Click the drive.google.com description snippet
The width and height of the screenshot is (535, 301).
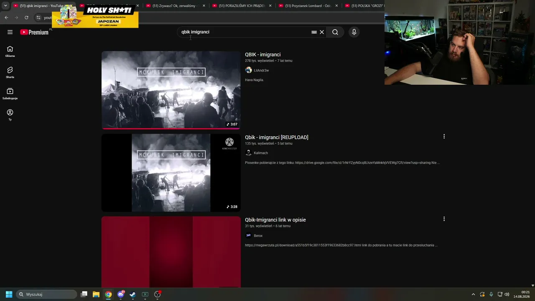(x=342, y=163)
